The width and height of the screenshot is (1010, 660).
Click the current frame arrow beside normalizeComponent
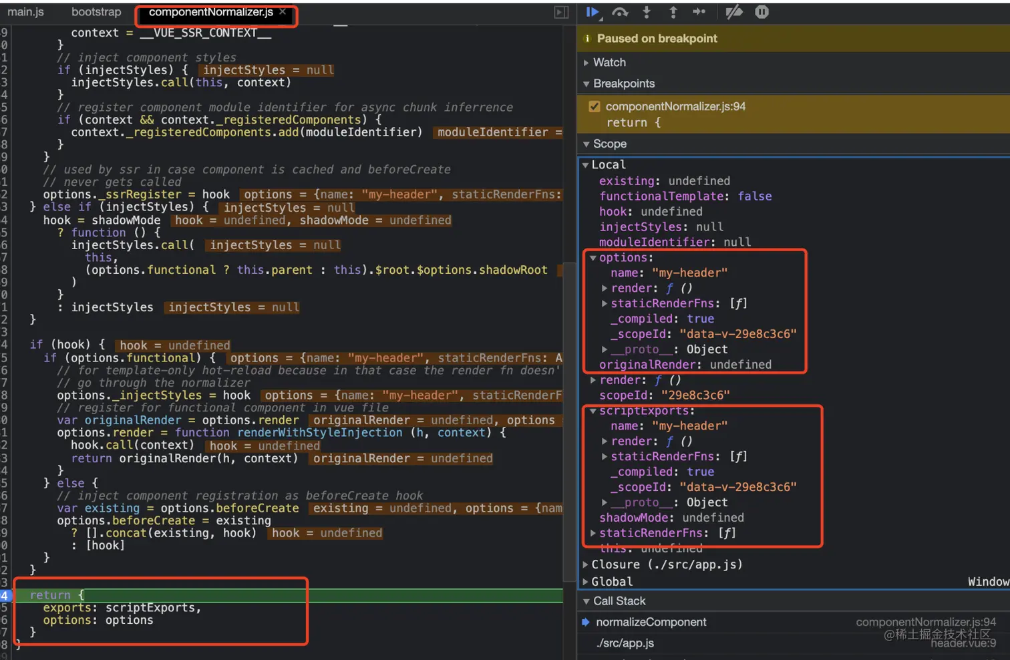pos(586,622)
